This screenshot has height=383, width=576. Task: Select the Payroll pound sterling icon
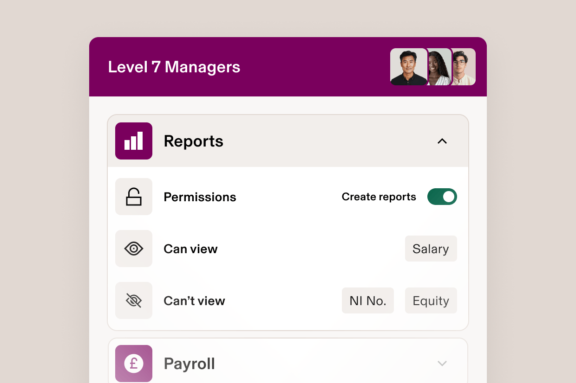coord(133,364)
